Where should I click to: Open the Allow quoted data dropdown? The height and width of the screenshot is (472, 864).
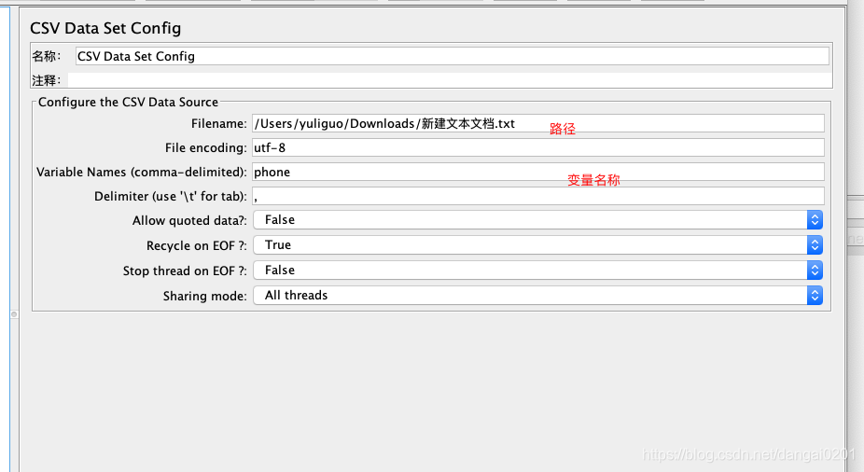537,220
